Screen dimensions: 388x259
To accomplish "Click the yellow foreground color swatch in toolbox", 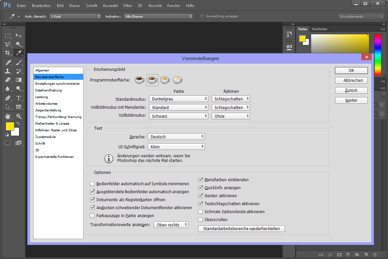I will 10,126.
